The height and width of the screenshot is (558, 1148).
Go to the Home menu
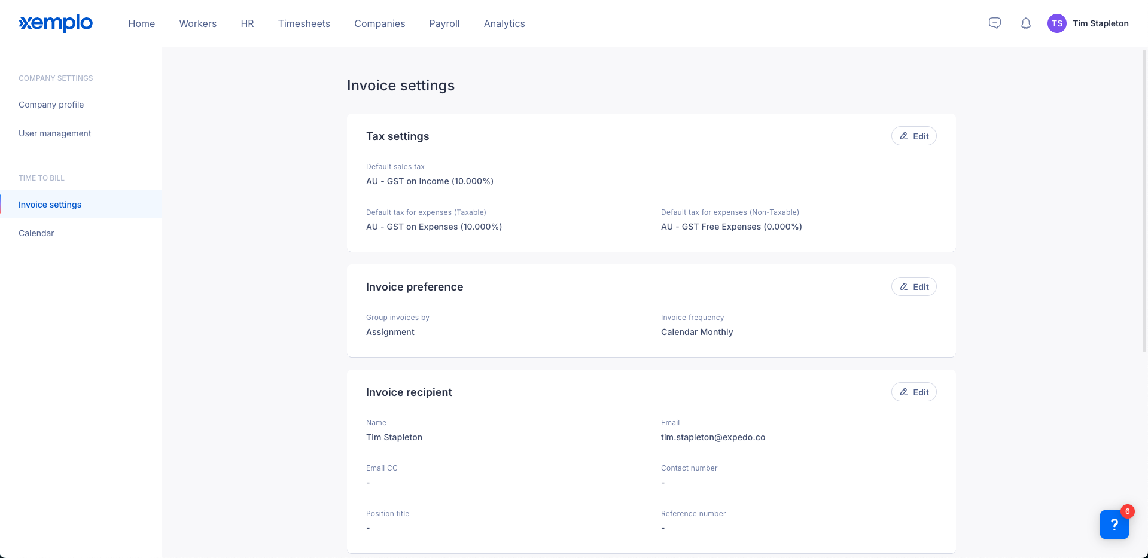coord(142,23)
